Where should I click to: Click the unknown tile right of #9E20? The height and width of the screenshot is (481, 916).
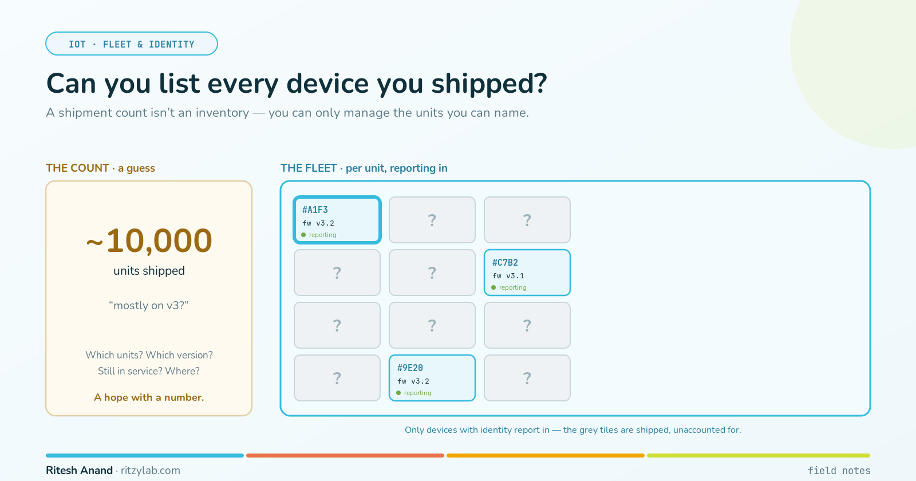click(x=527, y=378)
